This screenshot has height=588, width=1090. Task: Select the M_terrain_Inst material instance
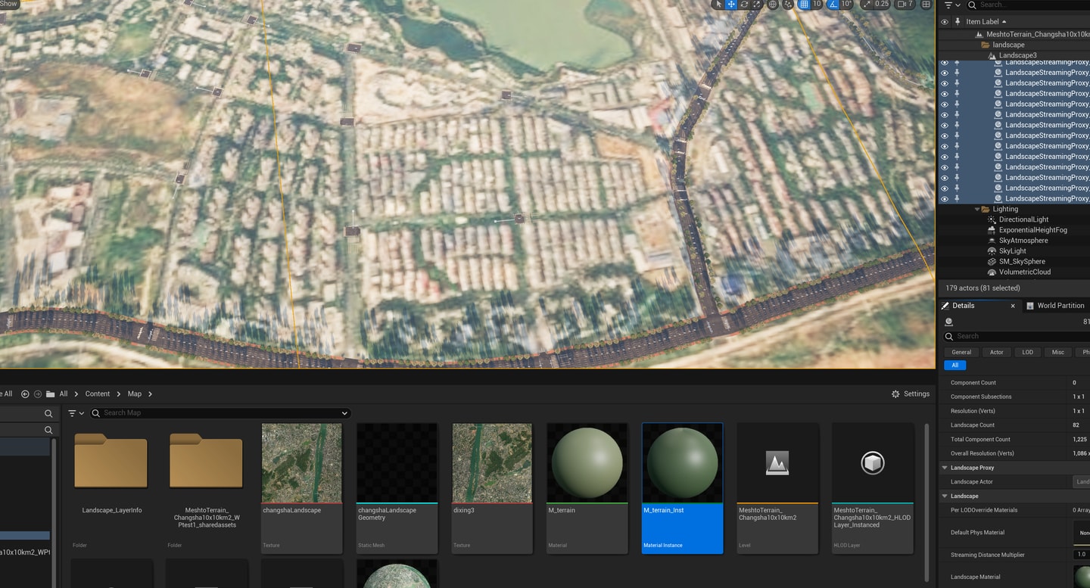point(682,488)
